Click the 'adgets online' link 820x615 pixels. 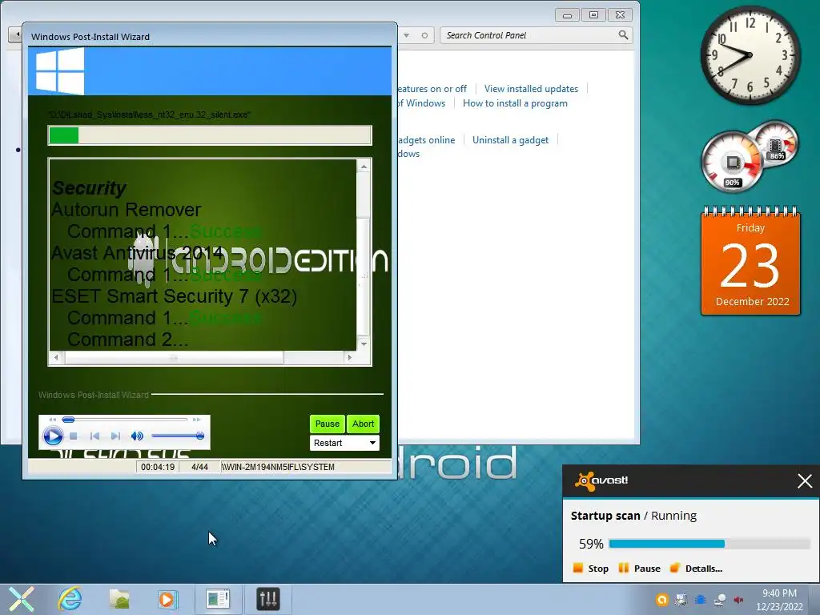[x=426, y=140]
